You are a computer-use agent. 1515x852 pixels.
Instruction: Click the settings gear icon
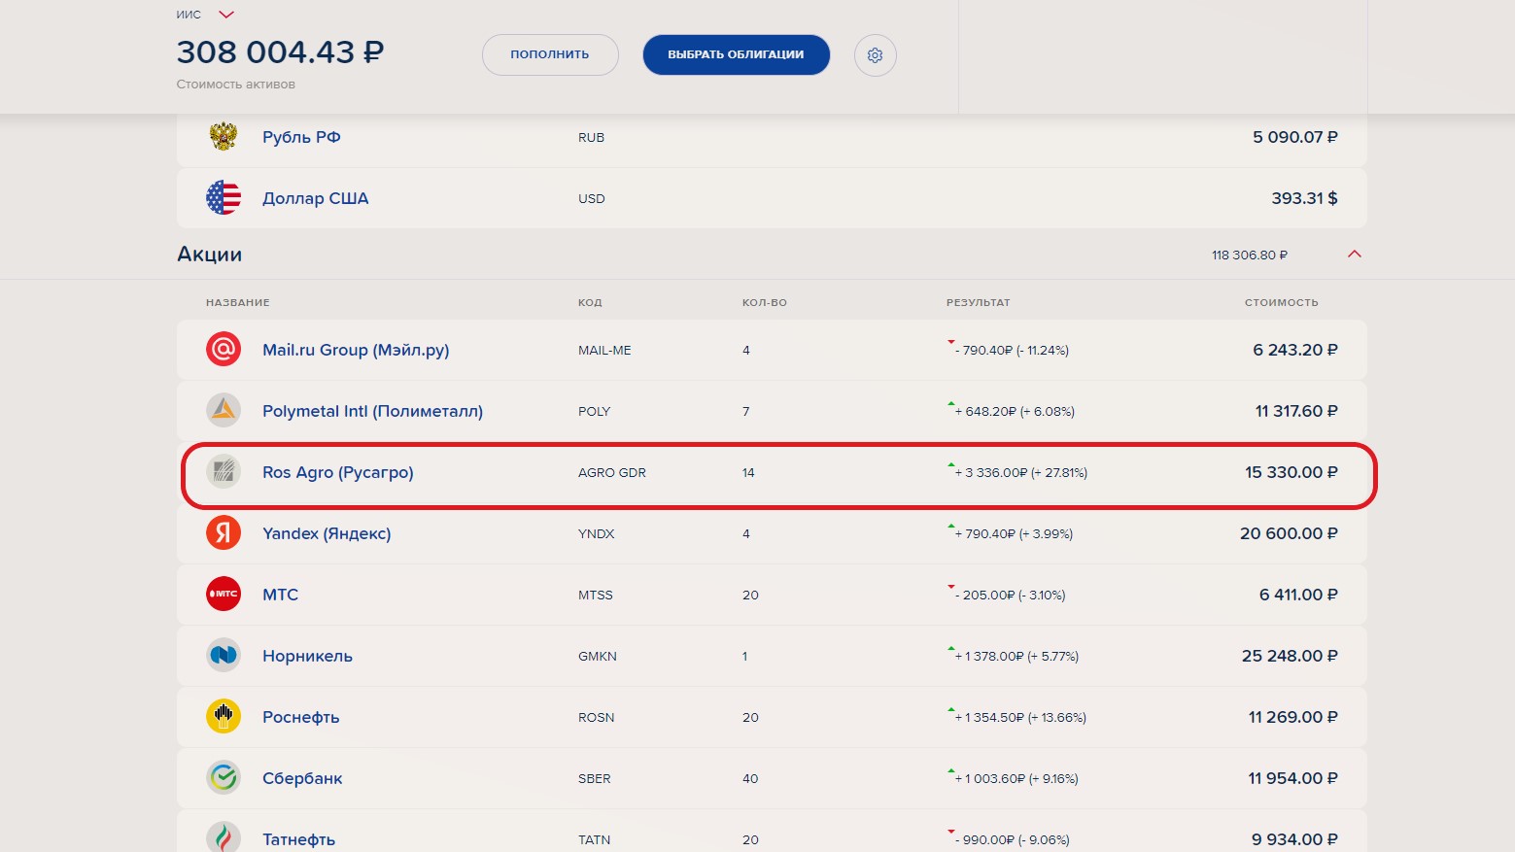[875, 55]
